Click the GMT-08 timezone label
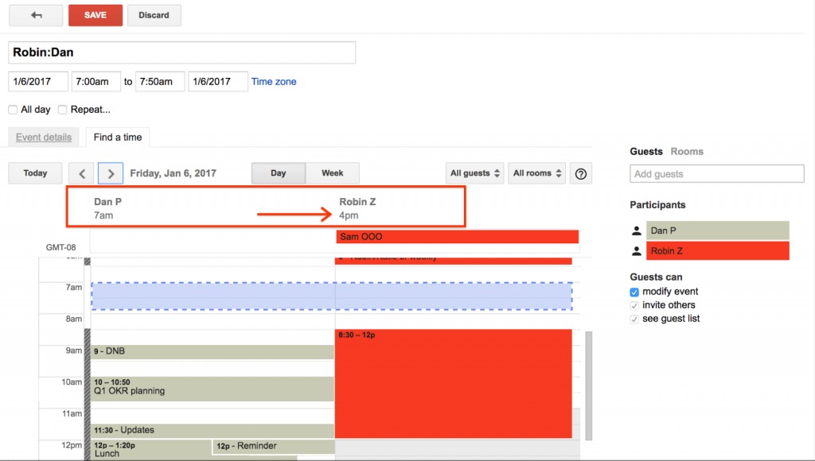Screen dimensions: 815x461 pos(60,248)
